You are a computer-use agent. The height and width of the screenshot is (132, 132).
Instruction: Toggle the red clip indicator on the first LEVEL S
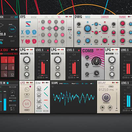pos(48,50)
